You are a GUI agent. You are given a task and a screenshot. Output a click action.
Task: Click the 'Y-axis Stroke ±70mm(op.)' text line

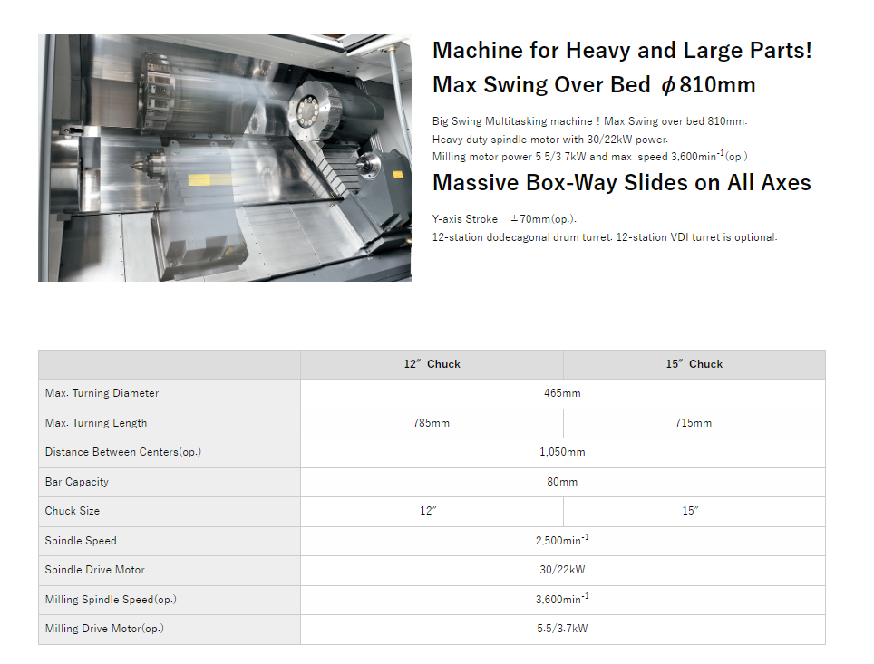504,219
